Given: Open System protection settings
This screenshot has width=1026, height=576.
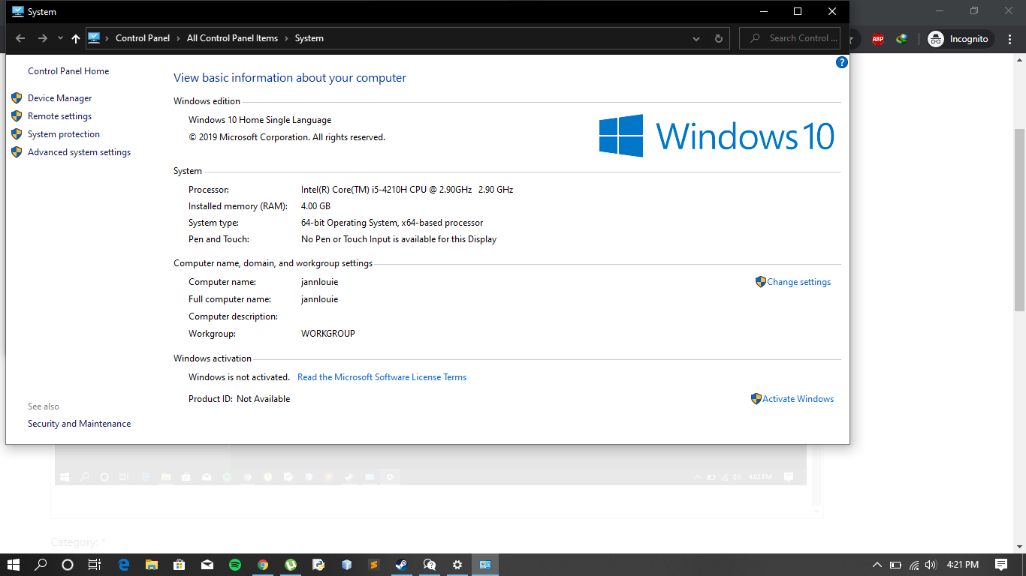Looking at the screenshot, I should (x=64, y=134).
